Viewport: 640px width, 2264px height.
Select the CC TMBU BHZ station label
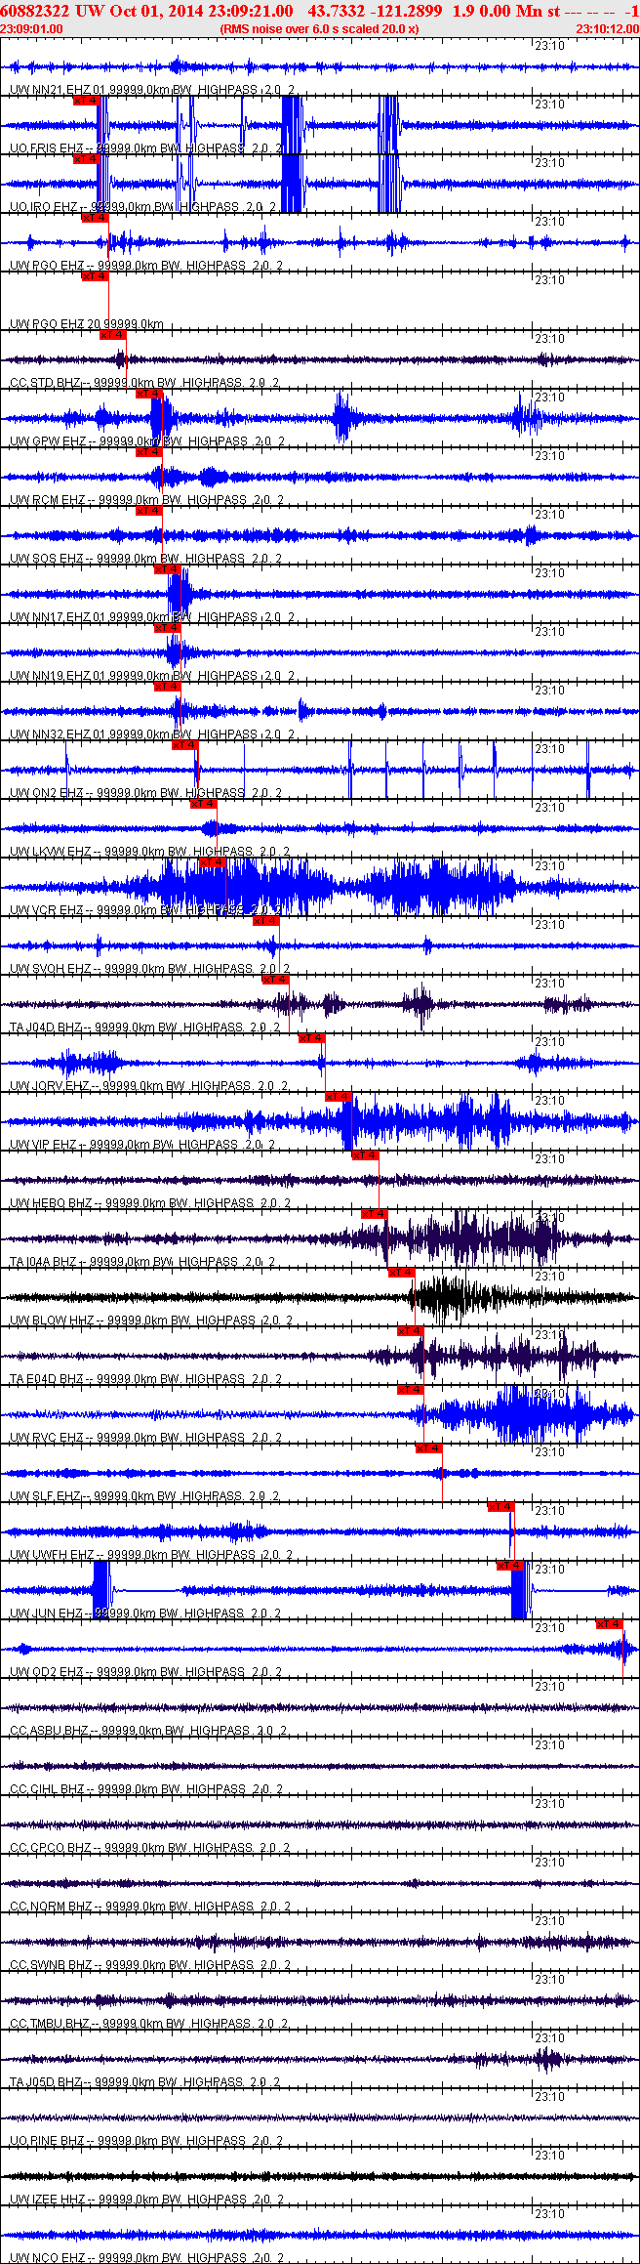tap(149, 2024)
